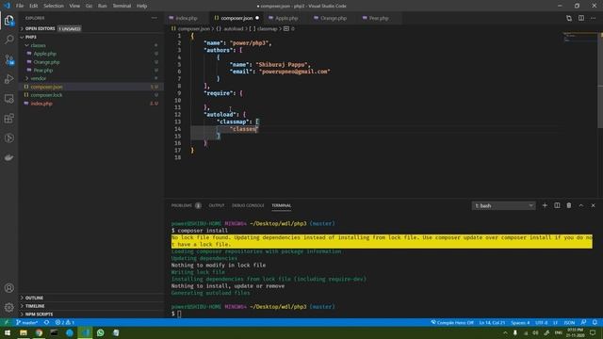Click the terminal prompt input line

[383, 314]
